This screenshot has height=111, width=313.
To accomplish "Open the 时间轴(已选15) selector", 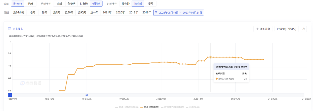I will tap(287, 29).
